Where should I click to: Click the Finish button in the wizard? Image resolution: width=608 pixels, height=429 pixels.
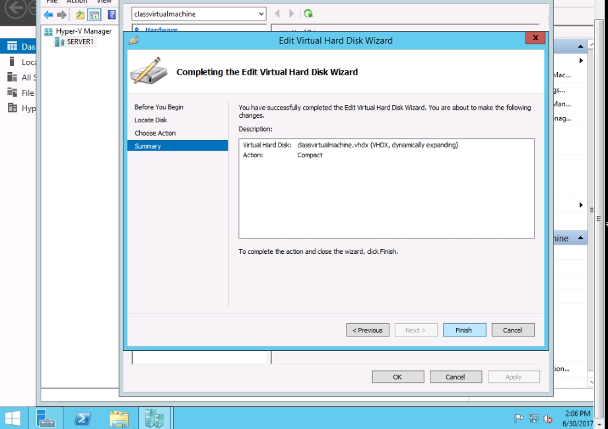click(x=463, y=330)
